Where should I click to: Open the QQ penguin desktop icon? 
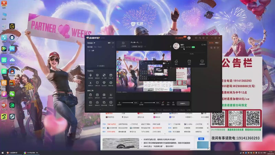coord(12,72)
